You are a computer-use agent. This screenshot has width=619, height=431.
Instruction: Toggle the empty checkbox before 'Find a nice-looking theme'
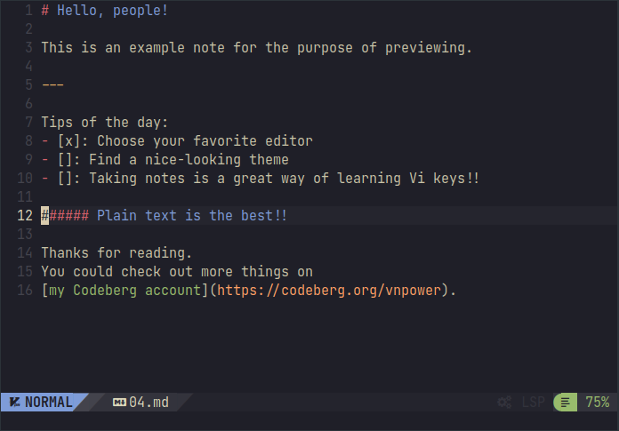(66, 159)
